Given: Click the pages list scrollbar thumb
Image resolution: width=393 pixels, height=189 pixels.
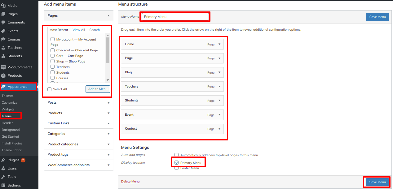Looking at the screenshot, I should pos(108,50).
